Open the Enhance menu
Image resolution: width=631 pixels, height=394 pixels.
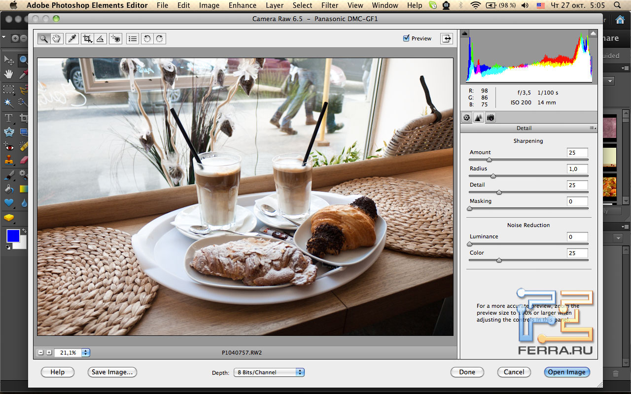point(242,5)
